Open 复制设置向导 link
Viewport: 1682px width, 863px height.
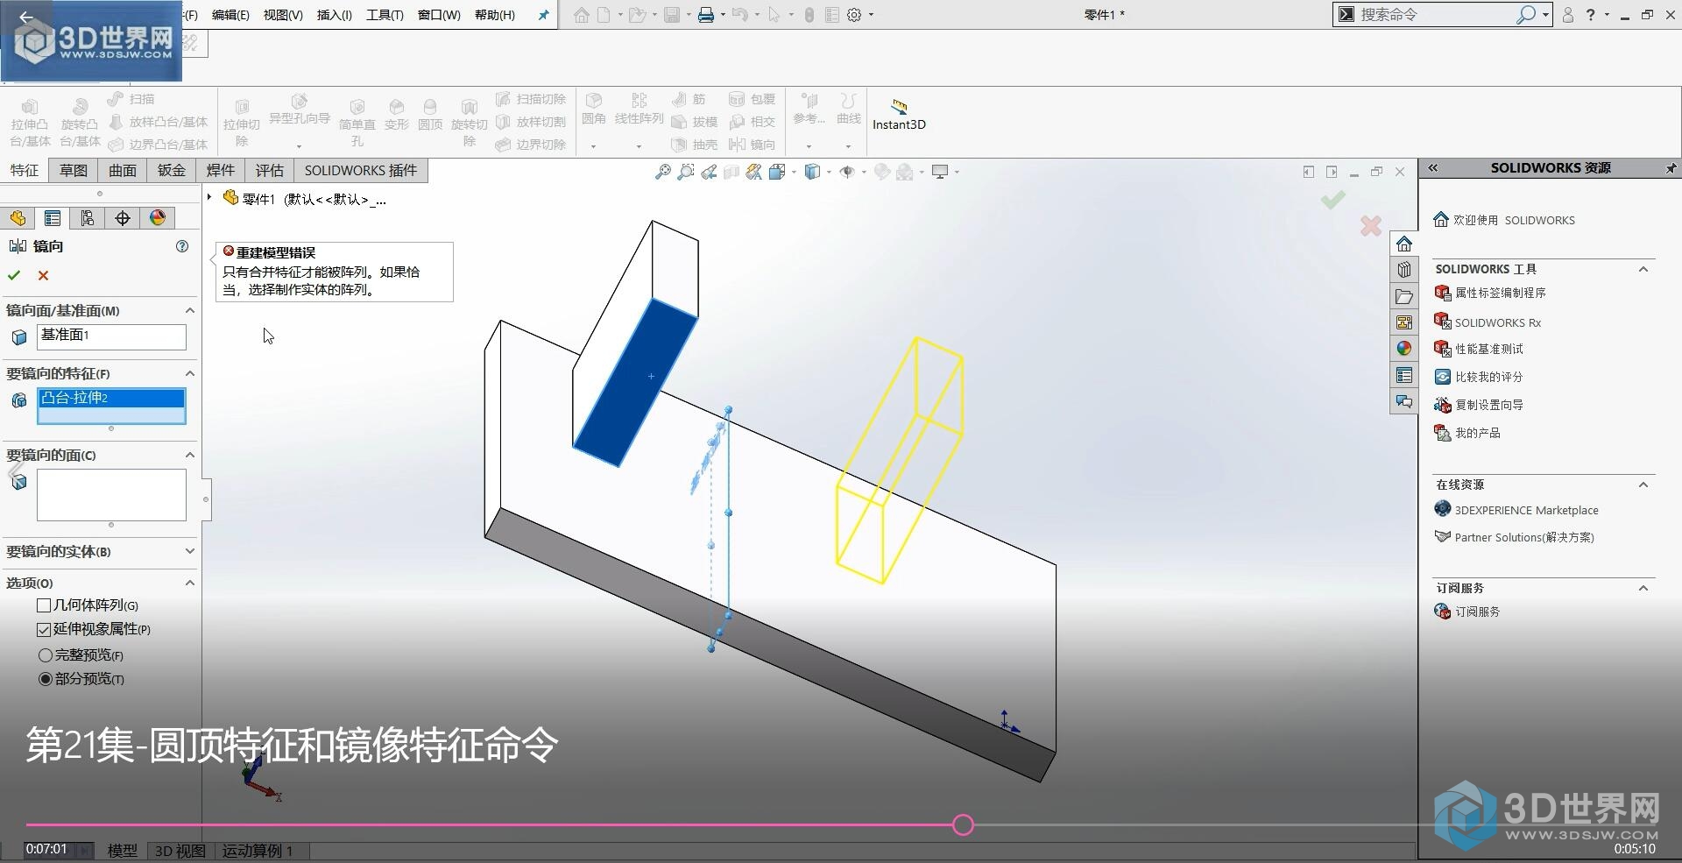(1488, 405)
